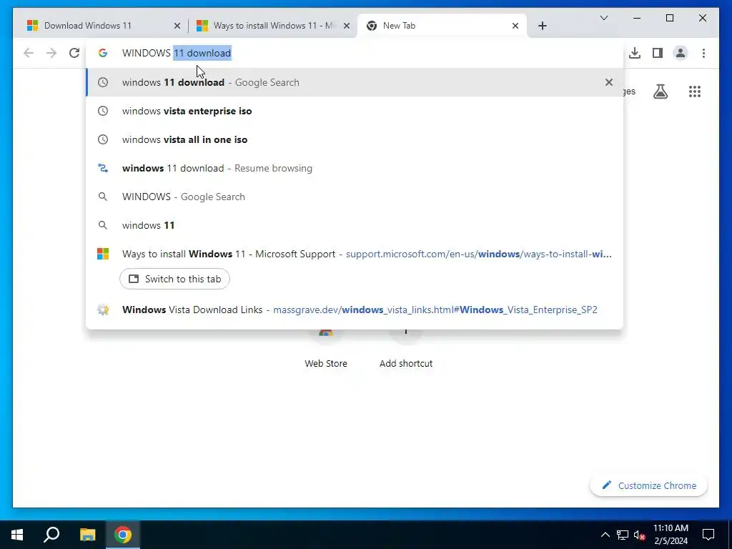Choose 'WINDOWS - Google Search' suggestion
The image size is (732, 549).
(x=355, y=197)
